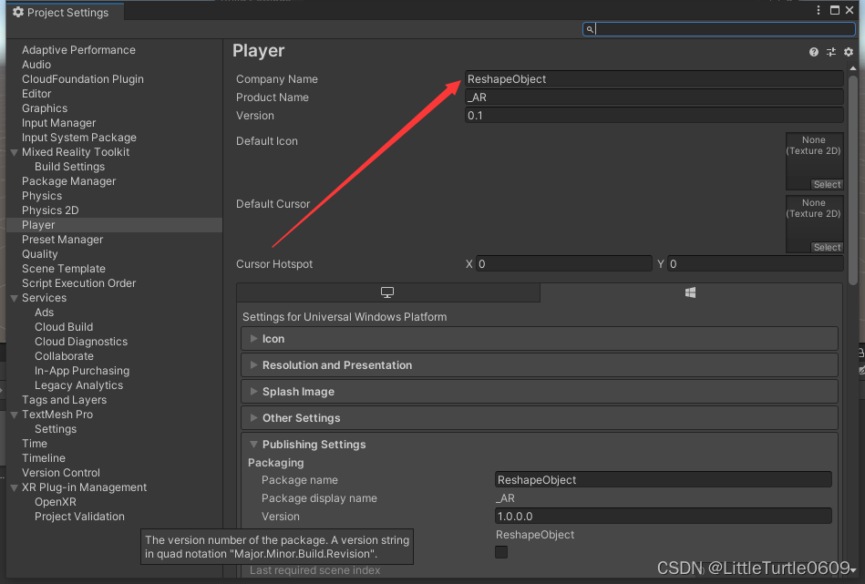Select Player in the settings list
This screenshot has height=584, width=865.
[x=115, y=225]
